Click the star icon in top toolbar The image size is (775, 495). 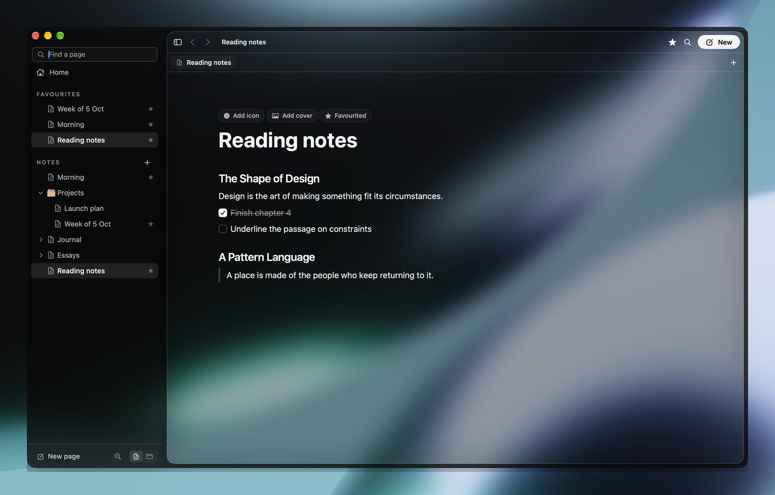[x=672, y=42]
